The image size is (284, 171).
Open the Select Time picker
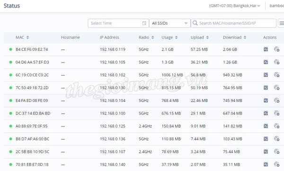pos(118,23)
